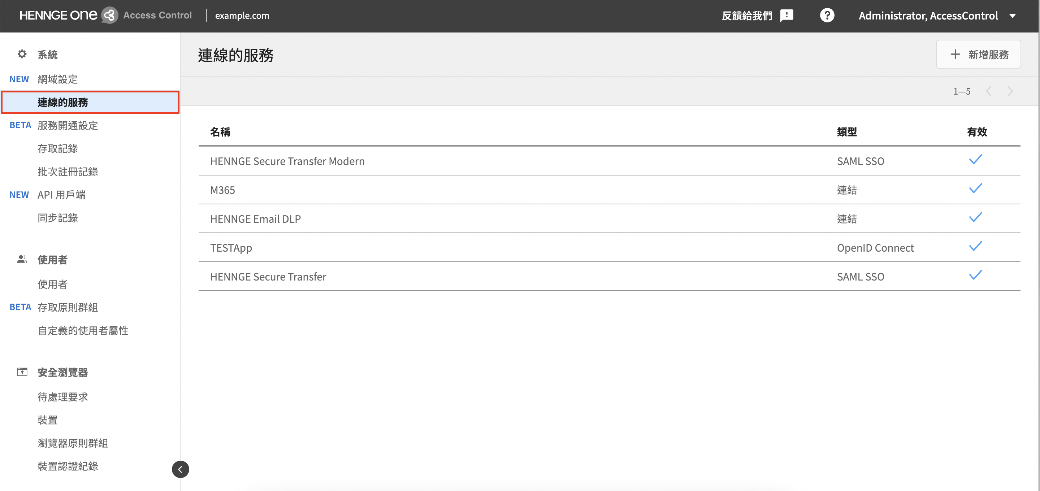Click the feedback speech-bubble icon
The width and height of the screenshot is (1040, 491).
coord(787,16)
